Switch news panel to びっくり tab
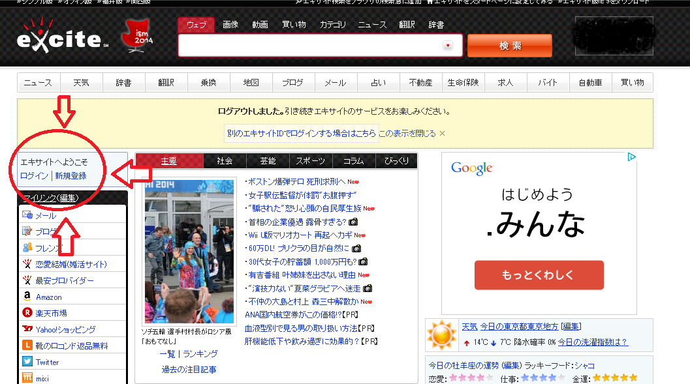 pos(396,161)
